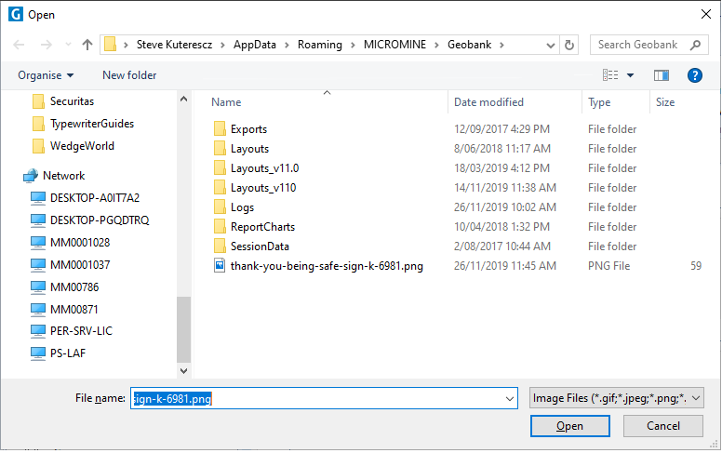The image size is (722, 453).
Task: Open the Image Files type filter dropdown
Action: [x=617, y=398]
